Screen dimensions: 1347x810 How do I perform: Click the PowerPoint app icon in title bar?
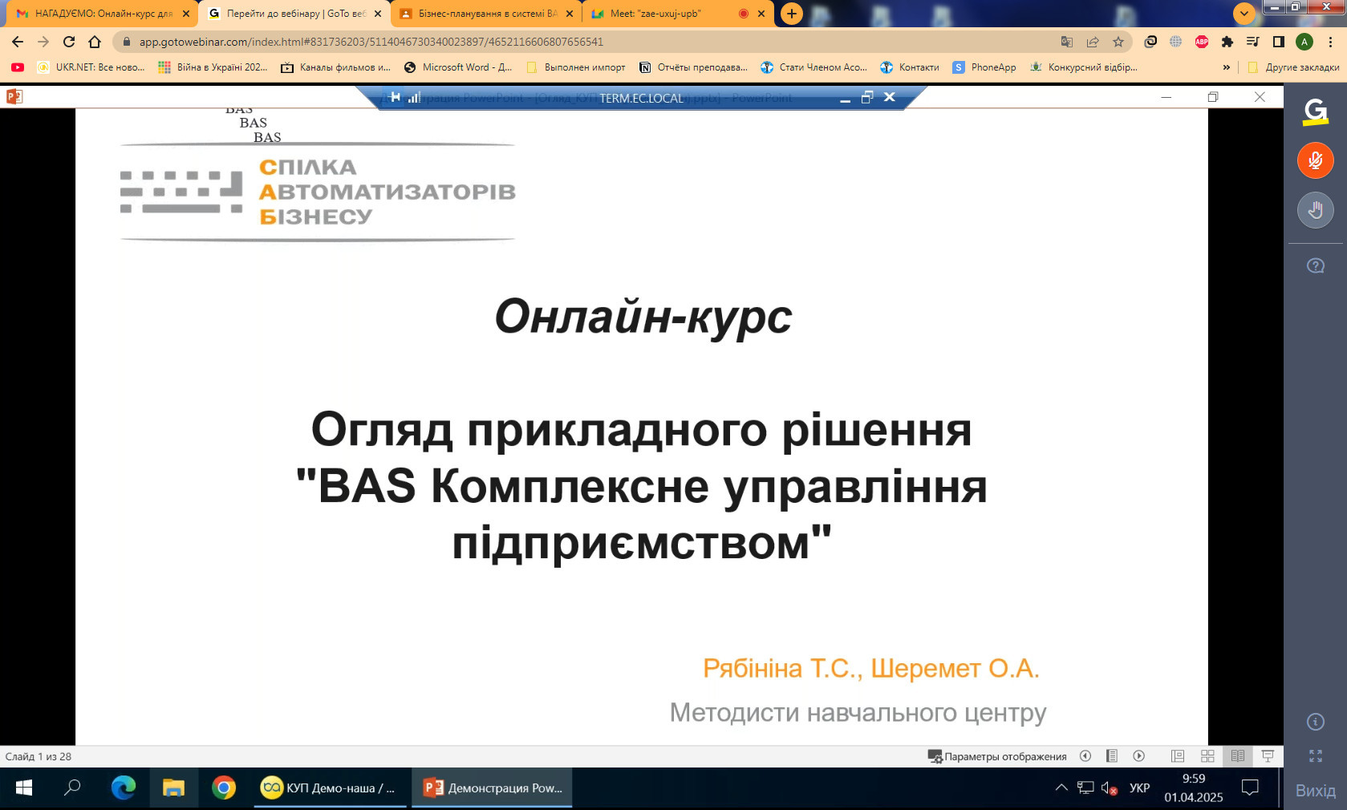[x=14, y=97]
